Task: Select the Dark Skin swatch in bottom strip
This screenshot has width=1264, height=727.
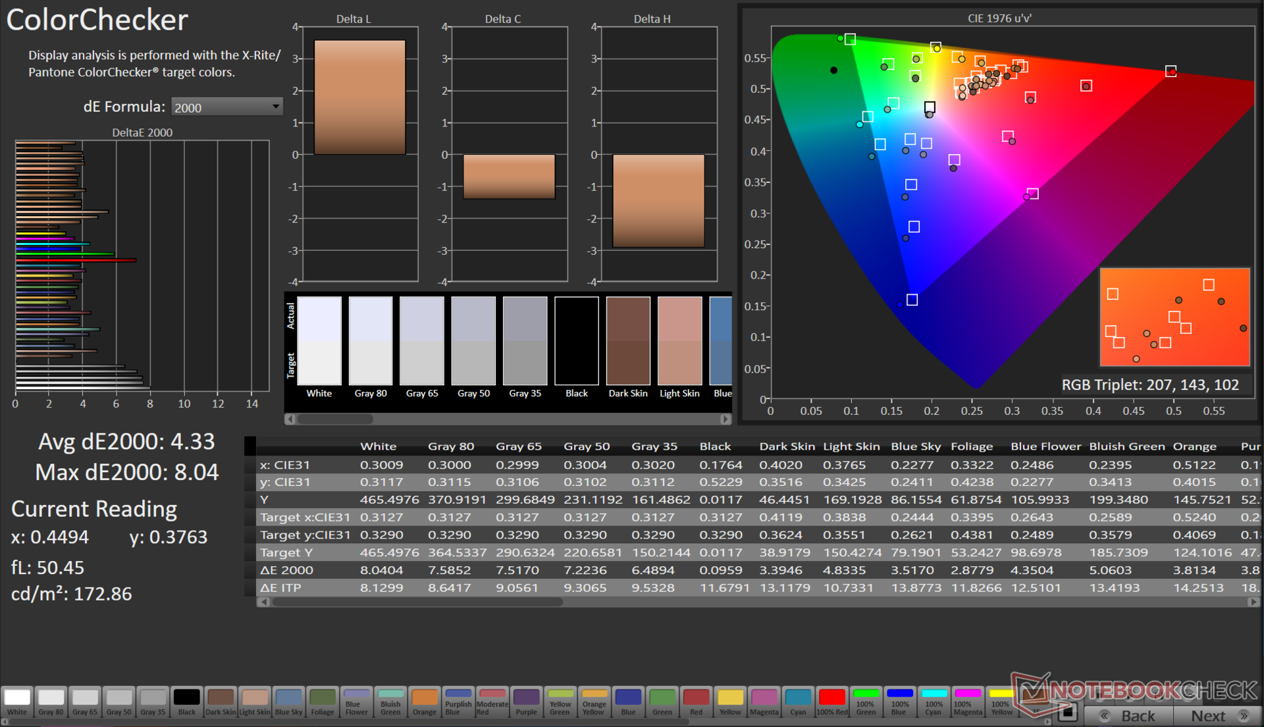Action: pos(221,701)
